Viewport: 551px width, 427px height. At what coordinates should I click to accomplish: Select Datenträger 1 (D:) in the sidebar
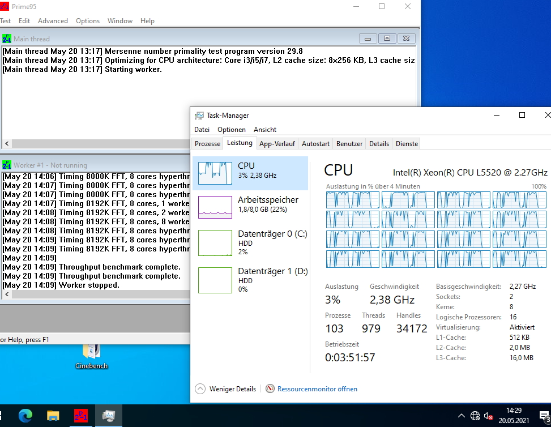[x=250, y=280]
